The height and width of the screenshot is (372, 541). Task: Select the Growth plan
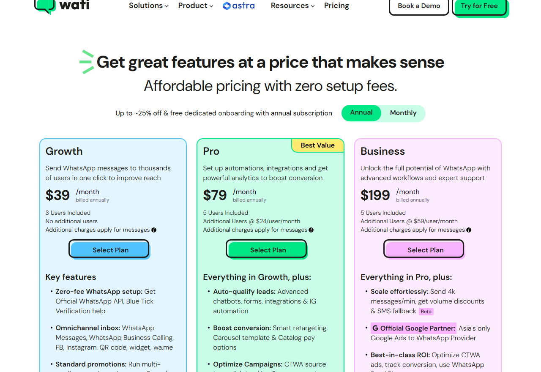[x=110, y=250]
